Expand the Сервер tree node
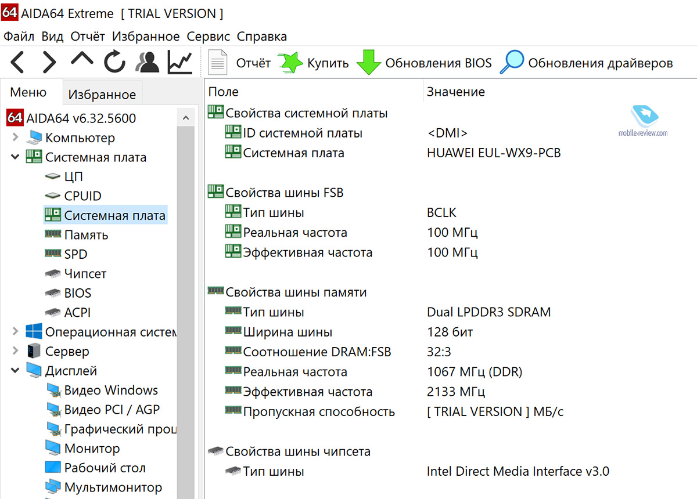Viewport: 697px width, 499px height. (x=15, y=351)
